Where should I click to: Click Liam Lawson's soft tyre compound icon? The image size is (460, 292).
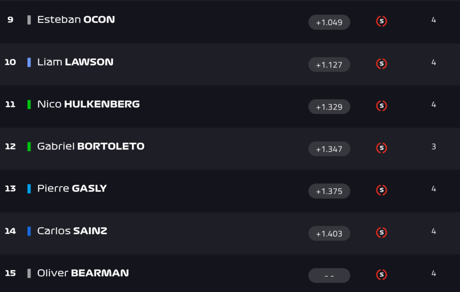coord(381,64)
